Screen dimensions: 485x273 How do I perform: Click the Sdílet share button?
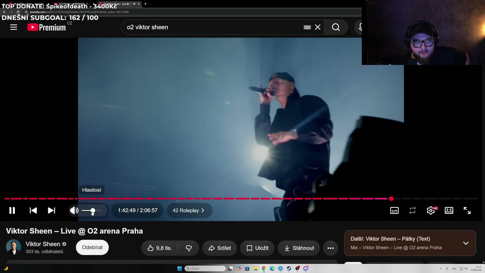point(220,248)
